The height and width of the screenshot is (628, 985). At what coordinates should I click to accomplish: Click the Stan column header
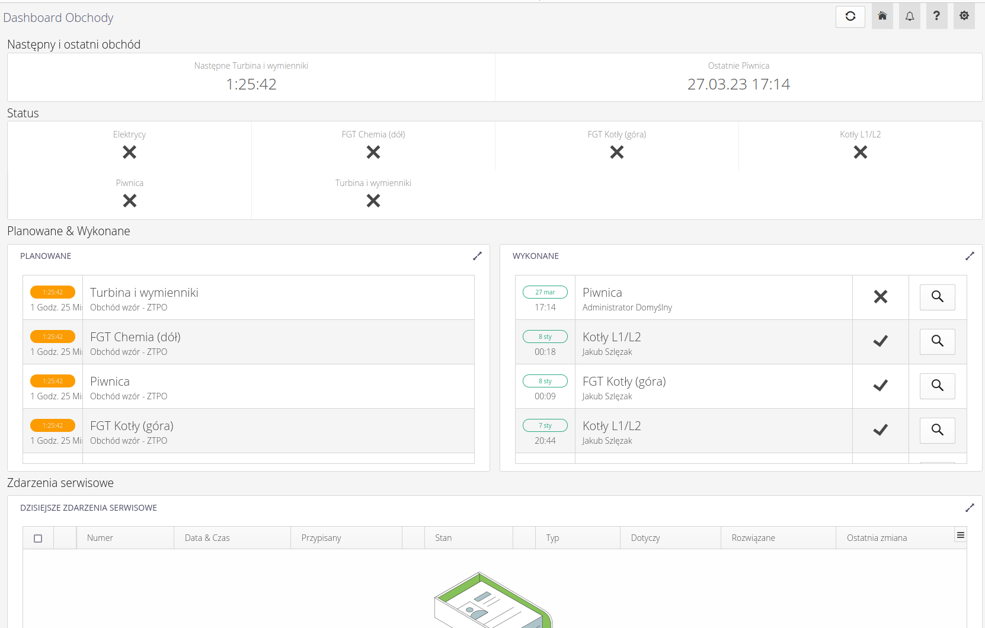click(443, 538)
